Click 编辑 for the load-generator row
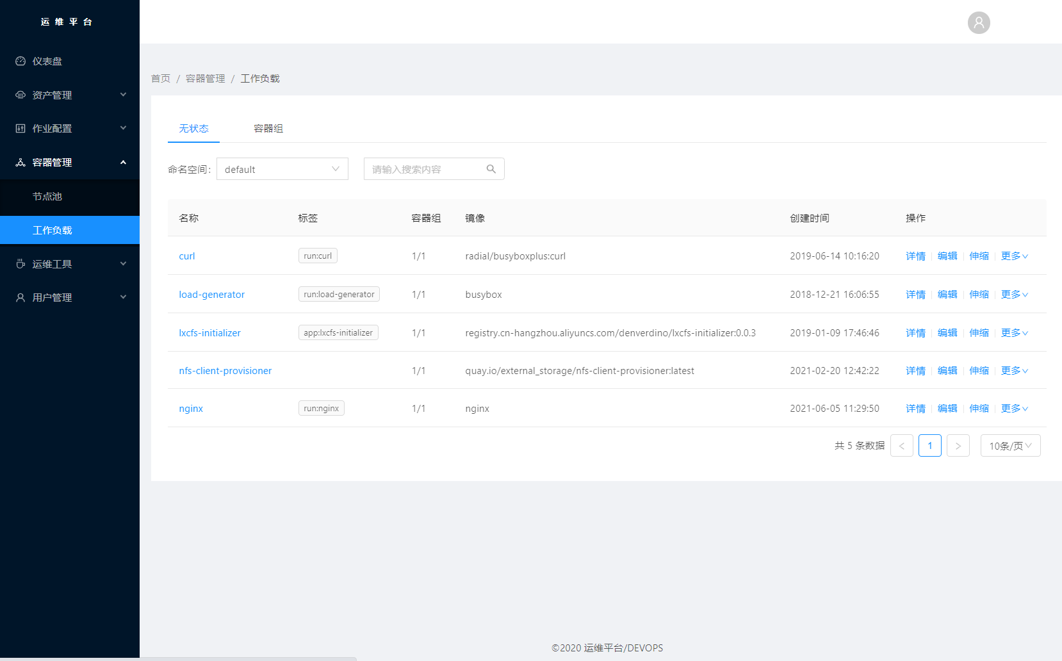This screenshot has height=661, width=1062. pos(947,295)
